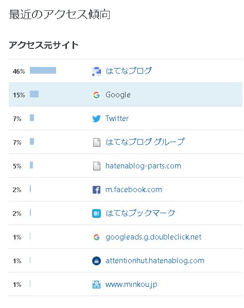Image resolution: width=244 pixels, height=308 pixels.
Task: Click the 15% Google share bar
Action: (x=34, y=94)
